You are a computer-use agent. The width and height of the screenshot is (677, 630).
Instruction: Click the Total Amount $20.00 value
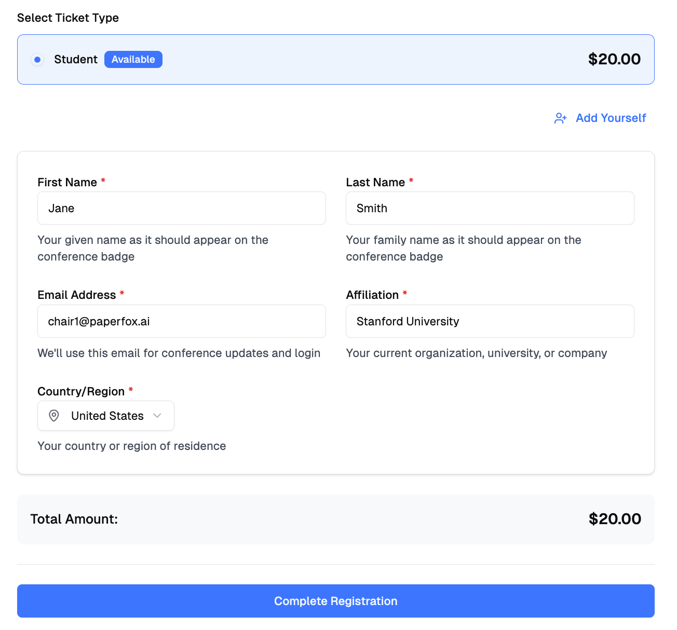(615, 519)
